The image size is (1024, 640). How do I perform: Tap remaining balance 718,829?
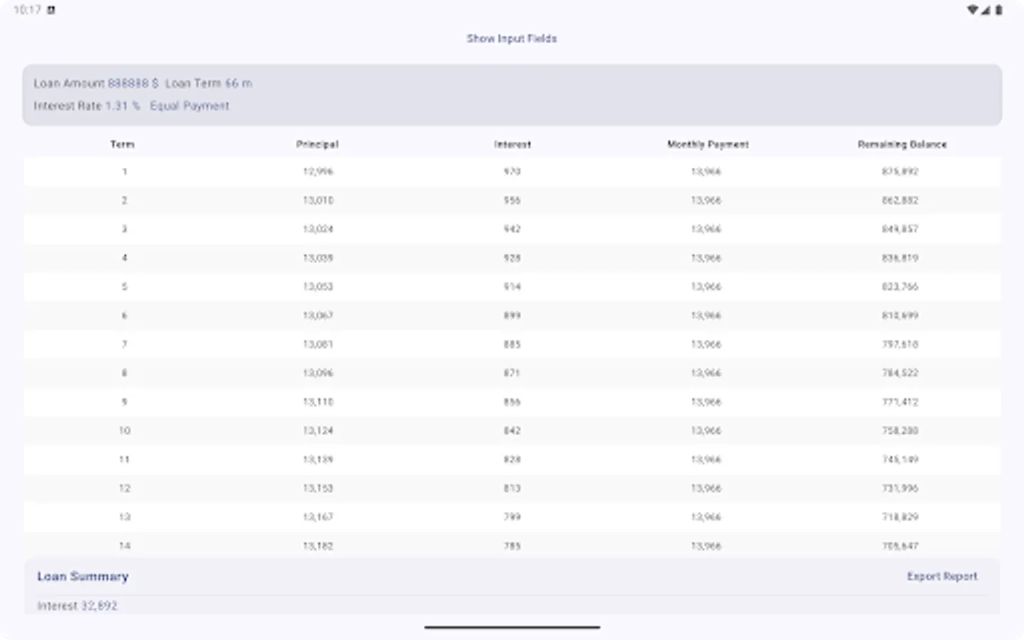(900, 517)
